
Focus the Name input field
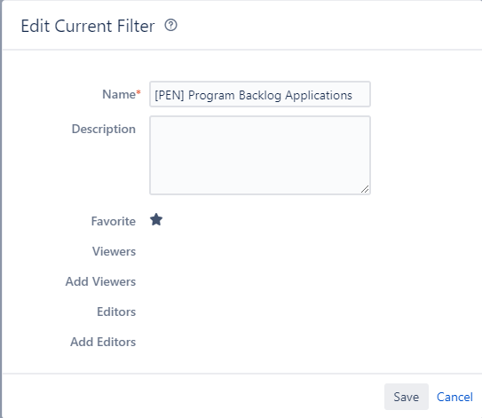[260, 94]
